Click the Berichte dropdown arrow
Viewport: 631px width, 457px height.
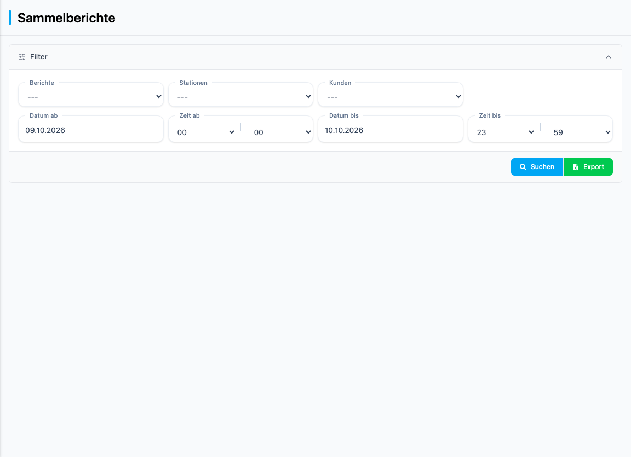point(158,96)
